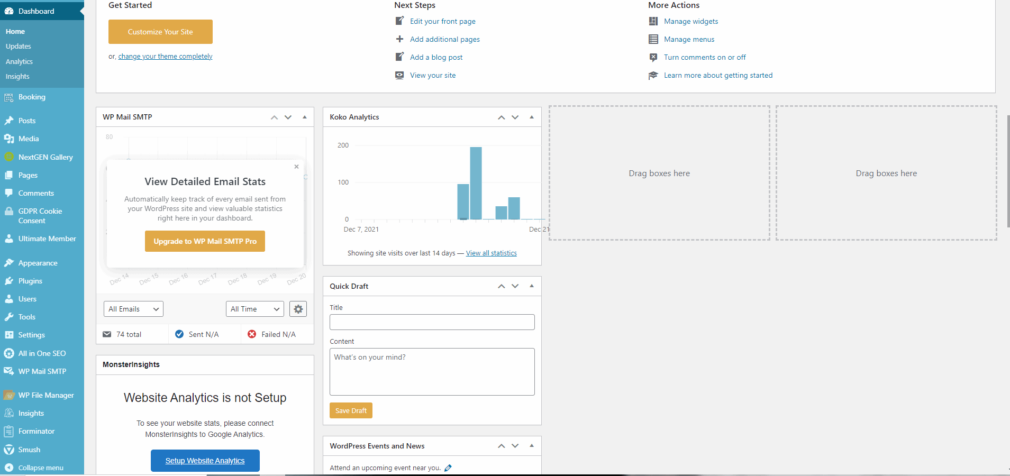Open Appearance from the sidebar
The width and height of the screenshot is (1010, 476).
pos(37,262)
